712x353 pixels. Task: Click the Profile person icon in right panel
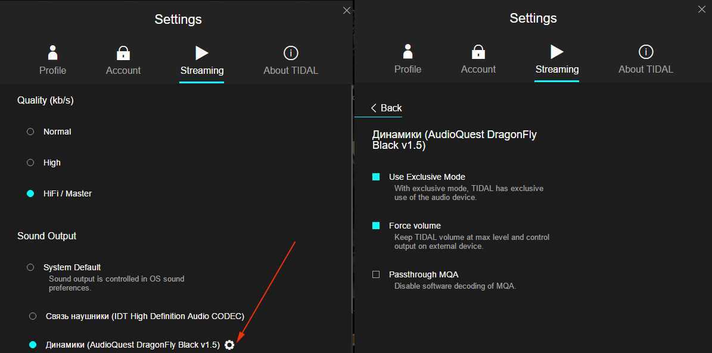click(x=408, y=52)
